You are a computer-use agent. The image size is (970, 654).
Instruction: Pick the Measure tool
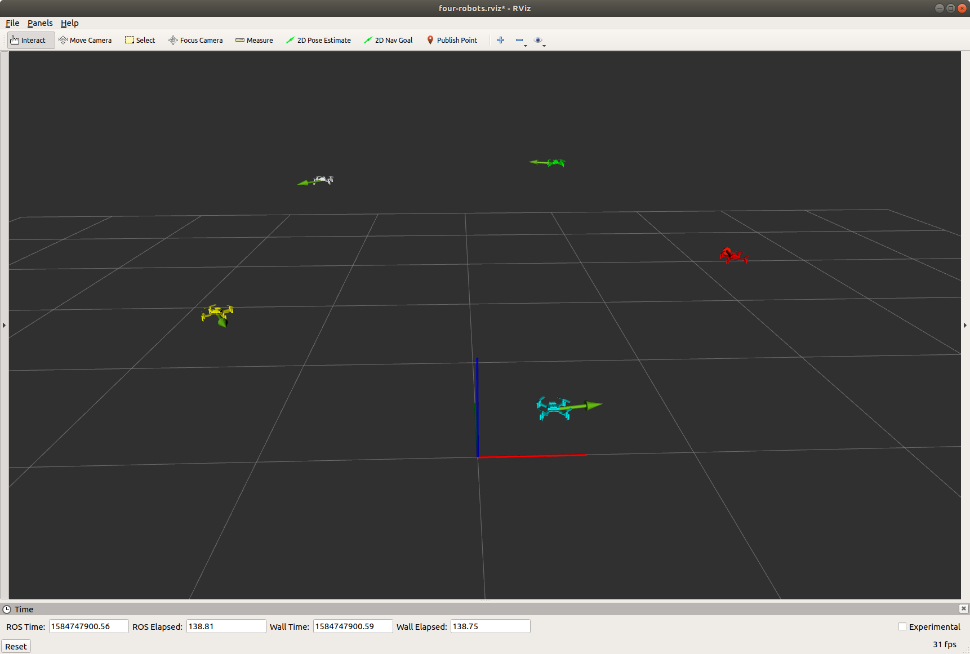254,40
